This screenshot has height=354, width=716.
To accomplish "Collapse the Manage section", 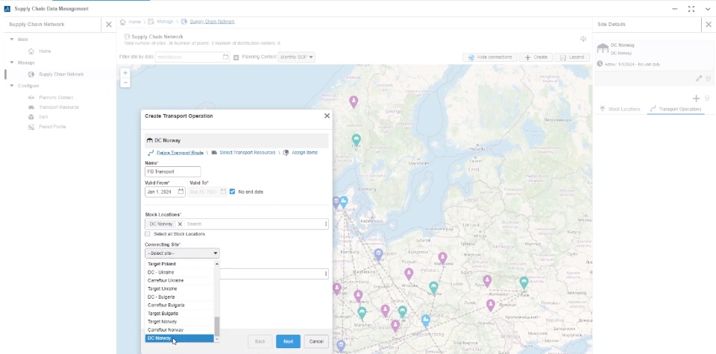I will tap(12, 63).
